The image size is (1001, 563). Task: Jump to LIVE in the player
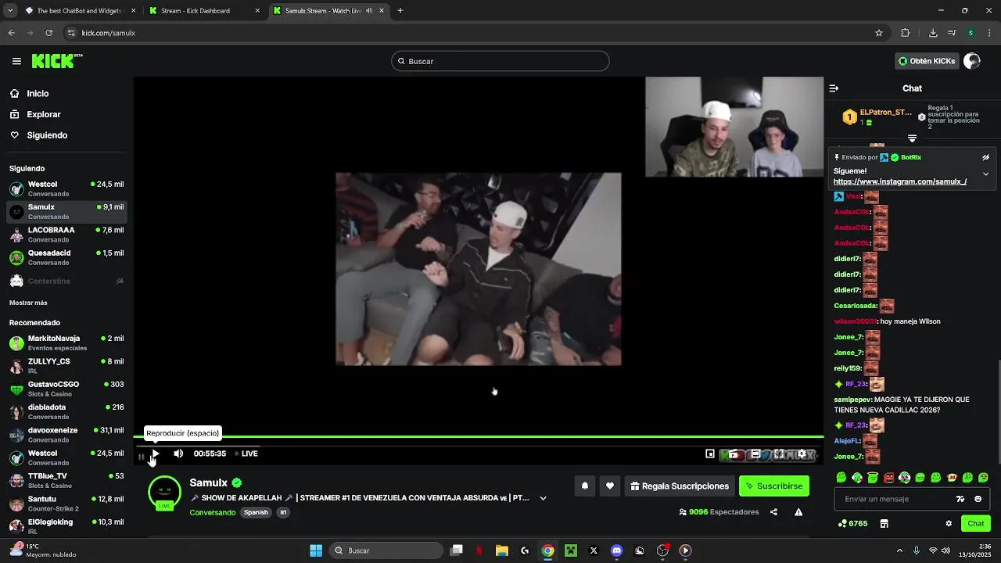click(246, 454)
